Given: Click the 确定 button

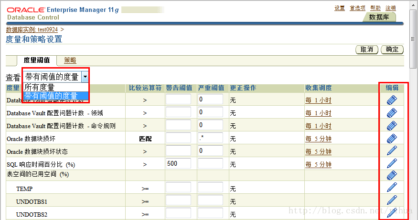Looking at the screenshot, I should tap(392, 50).
